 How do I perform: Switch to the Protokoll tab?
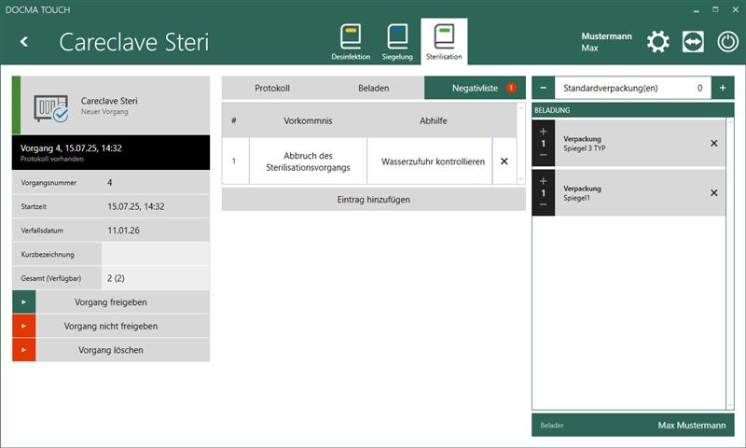(272, 88)
